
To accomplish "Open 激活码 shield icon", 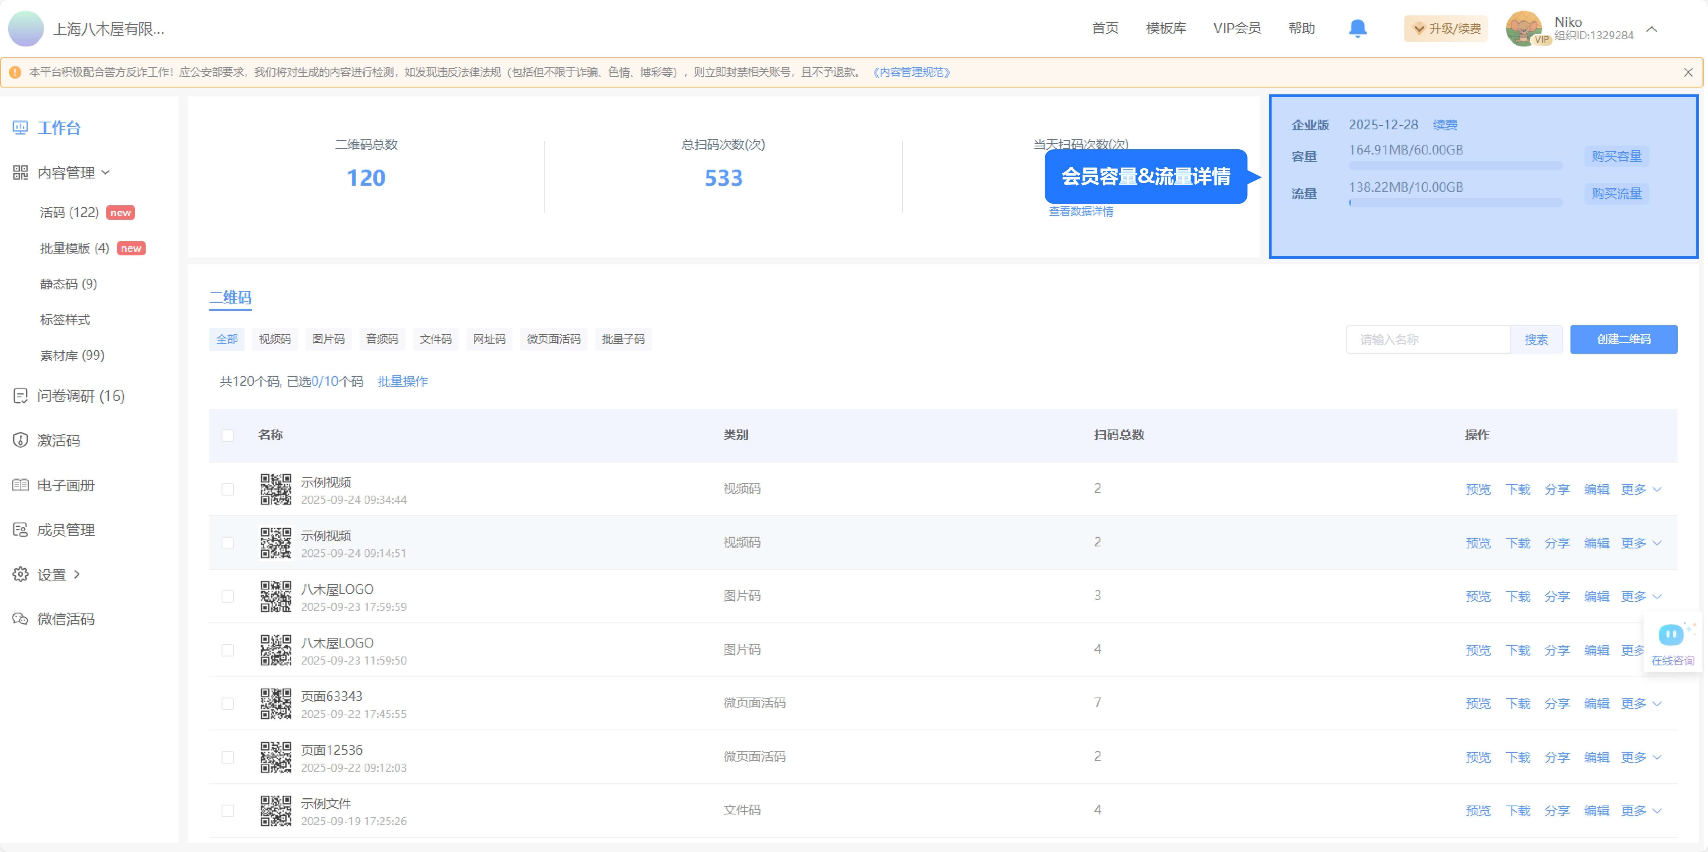I will click(21, 440).
